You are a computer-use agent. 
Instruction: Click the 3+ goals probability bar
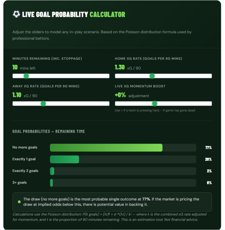point(123,183)
